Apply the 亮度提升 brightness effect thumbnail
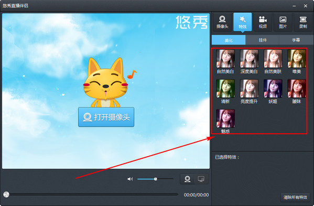The height and width of the screenshot is (206, 314). point(249,89)
